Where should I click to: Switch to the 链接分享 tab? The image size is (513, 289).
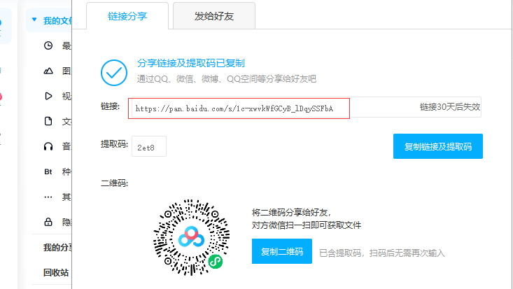(127, 16)
